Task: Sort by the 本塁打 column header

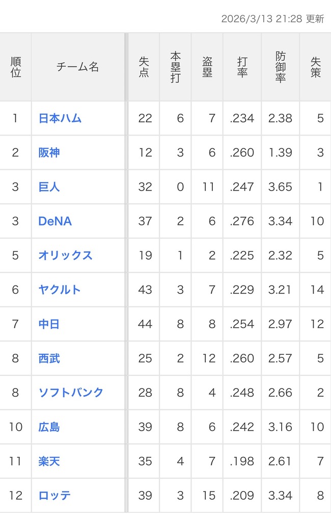Action: (x=175, y=66)
